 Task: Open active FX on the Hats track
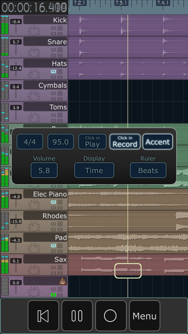53,72
